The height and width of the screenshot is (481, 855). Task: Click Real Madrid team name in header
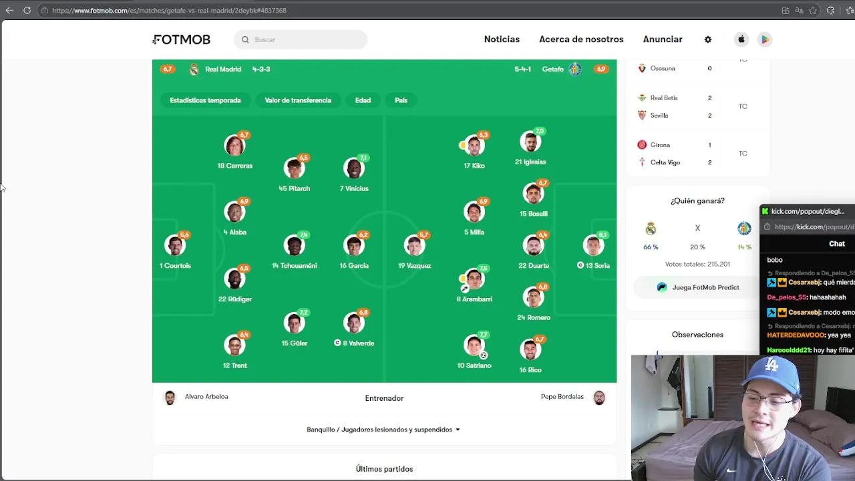[x=223, y=69]
